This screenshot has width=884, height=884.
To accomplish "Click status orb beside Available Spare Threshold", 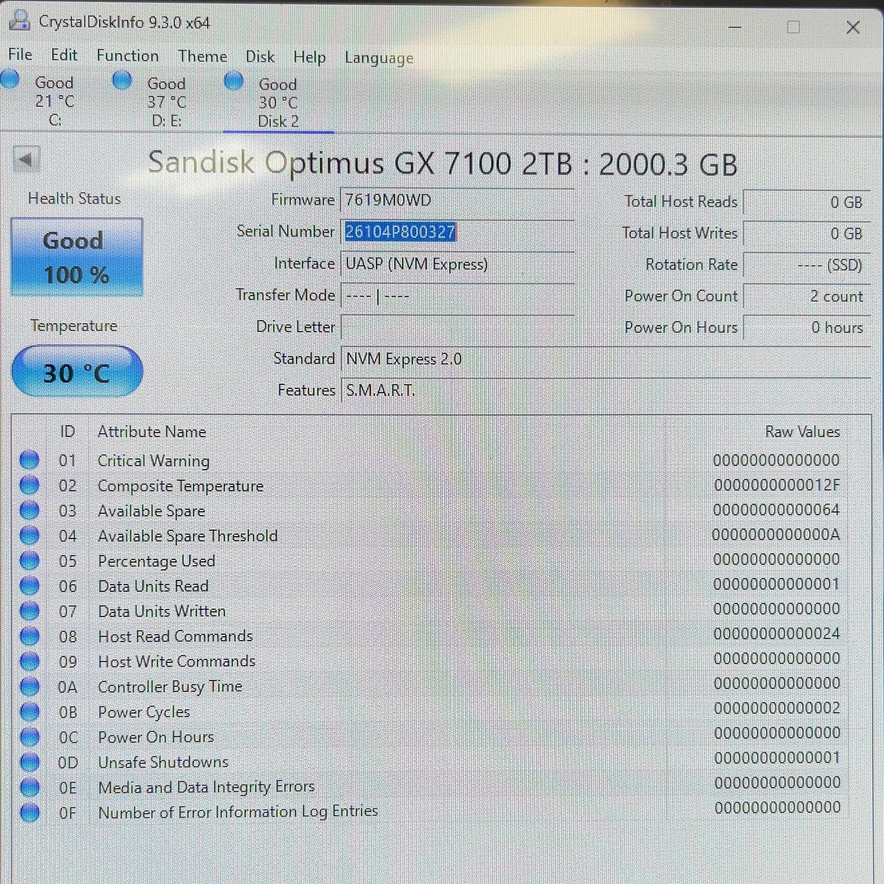I will point(29,535).
